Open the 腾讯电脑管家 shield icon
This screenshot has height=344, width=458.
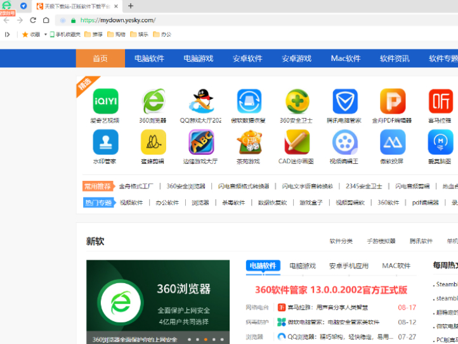(x=345, y=101)
